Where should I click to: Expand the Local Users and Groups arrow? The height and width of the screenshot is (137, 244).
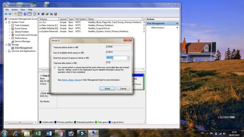10,35
